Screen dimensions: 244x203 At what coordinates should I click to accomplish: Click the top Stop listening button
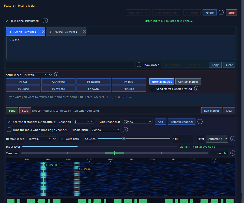231,13
